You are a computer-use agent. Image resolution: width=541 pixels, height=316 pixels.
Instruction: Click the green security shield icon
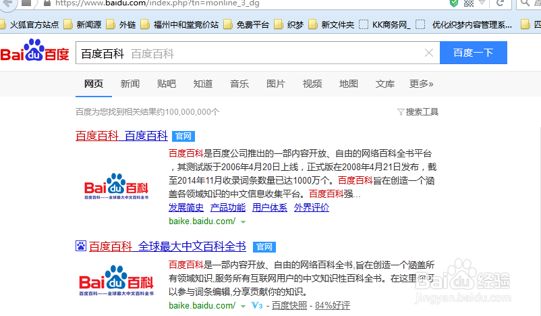coord(454,3)
